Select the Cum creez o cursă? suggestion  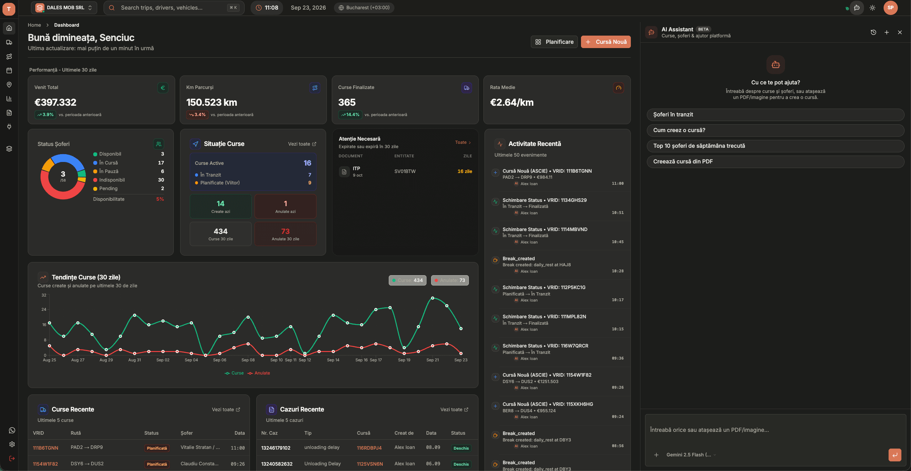point(775,130)
